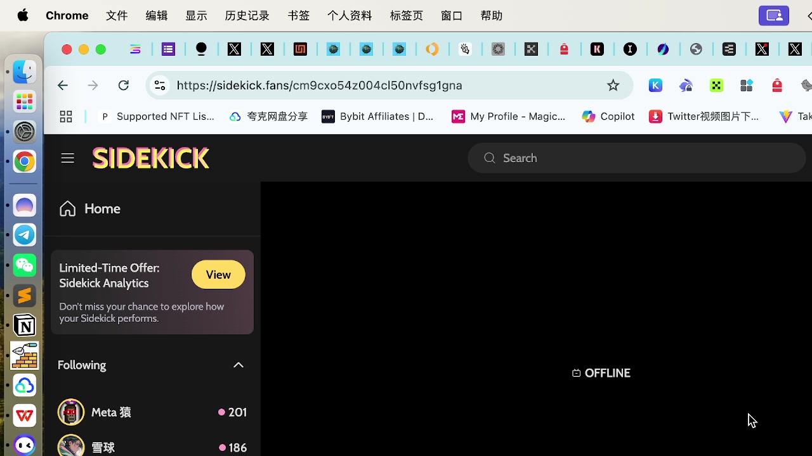
Task: Go back with the browser back arrow
Action: click(62, 85)
